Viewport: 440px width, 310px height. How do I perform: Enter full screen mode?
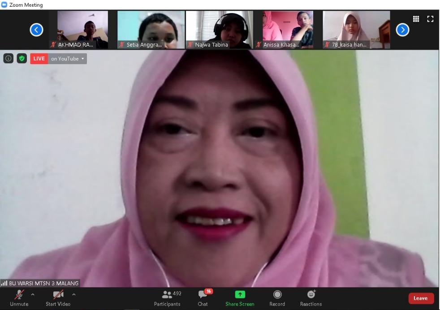pyautogui.click(x=430, y=19)
